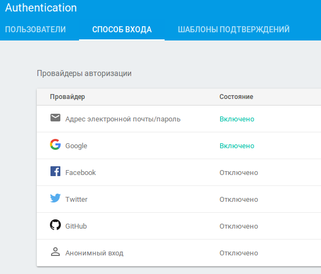Click Включено status for Google
This screenshot has height=274, width=321.
pyautogui.click(x=237, y=145)
